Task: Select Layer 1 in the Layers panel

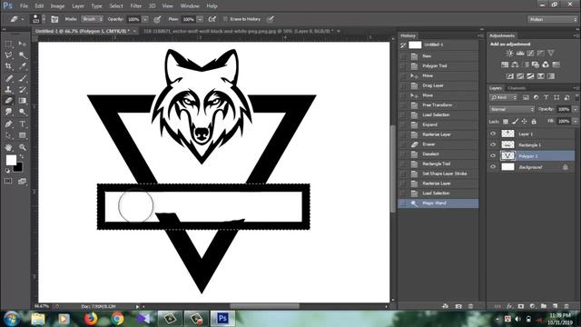Action: pyautogui.click(x=531, y=134)
